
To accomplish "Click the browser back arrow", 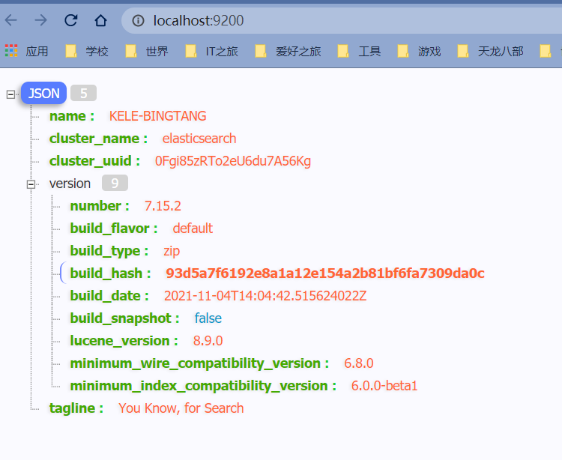I will point(10,20).
